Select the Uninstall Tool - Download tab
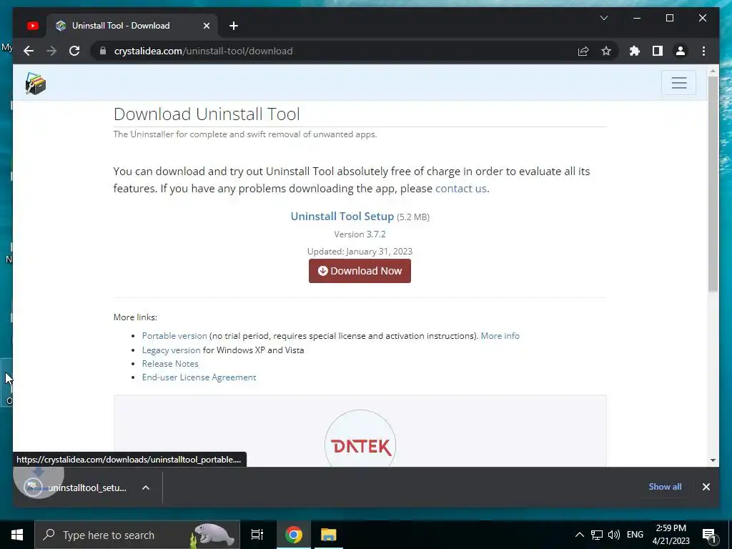 click(x=133, y=26)
